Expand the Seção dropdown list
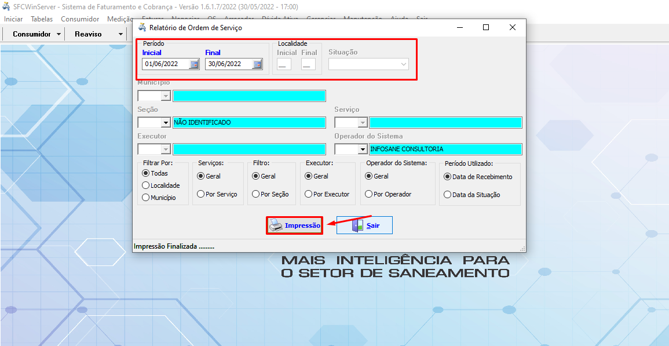Viewport: 669px width, 346px height. (x=165, y=123)
